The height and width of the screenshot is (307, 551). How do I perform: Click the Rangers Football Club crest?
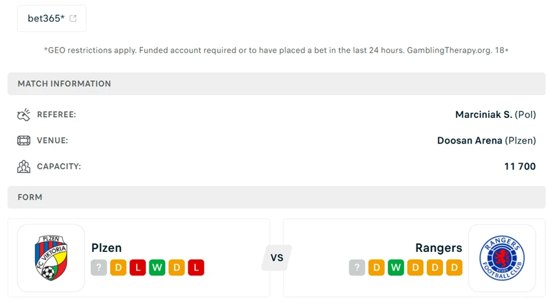pos(502,258)
